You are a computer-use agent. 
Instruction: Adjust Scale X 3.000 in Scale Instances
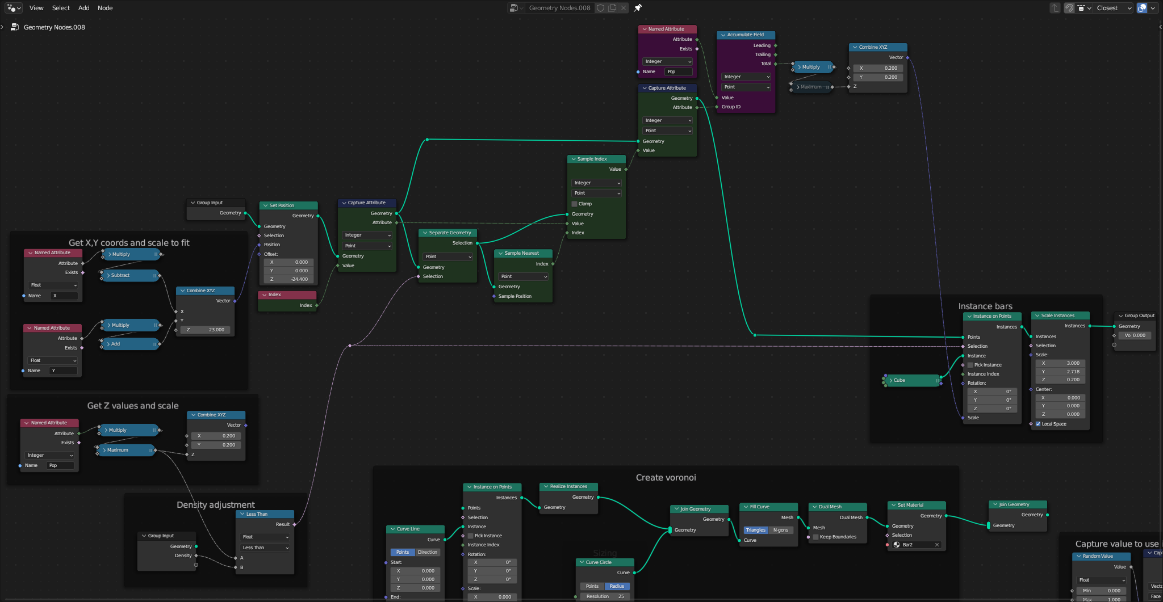point(1060,363)
